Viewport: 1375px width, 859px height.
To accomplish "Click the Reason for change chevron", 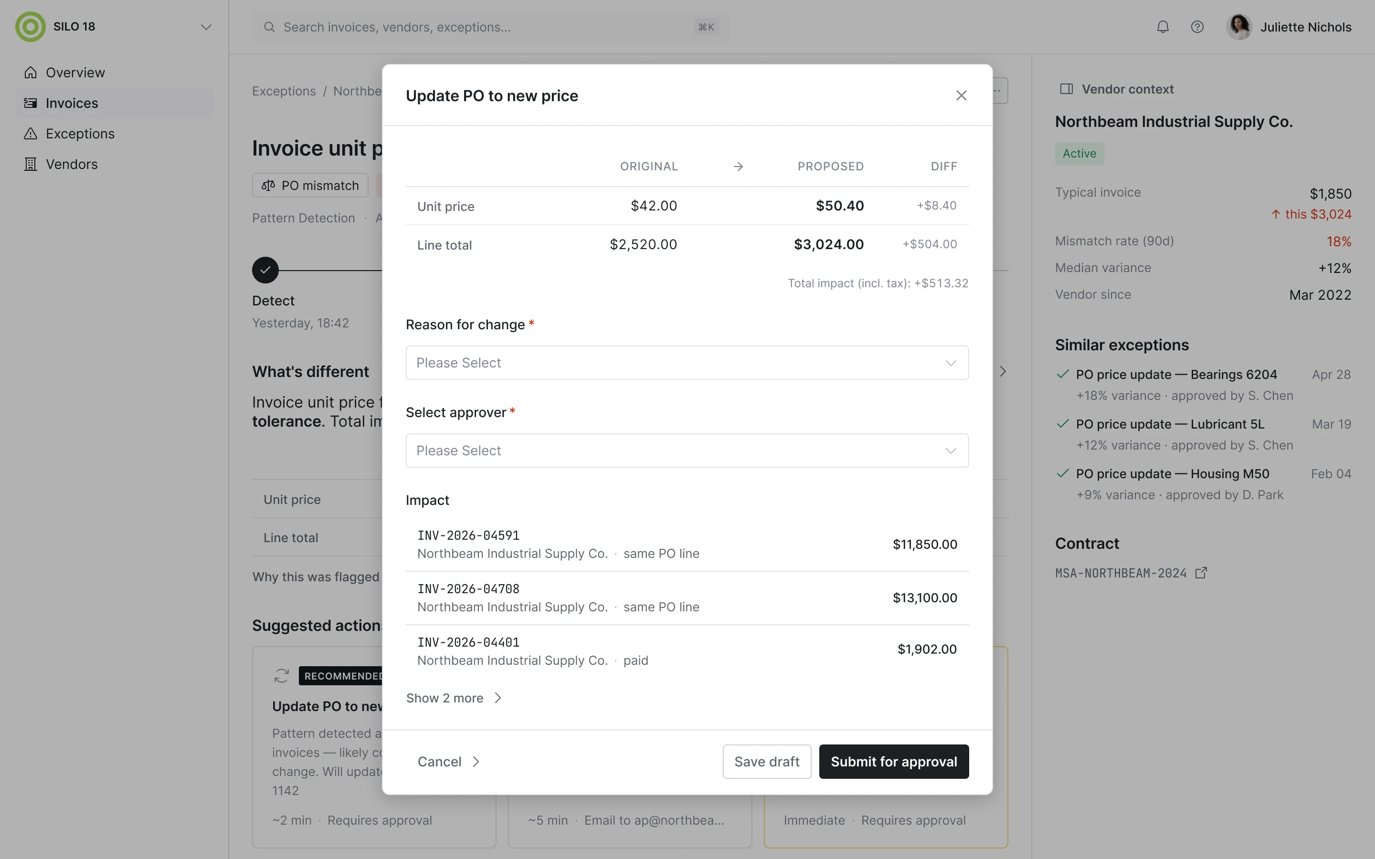I will click(951, 363).
